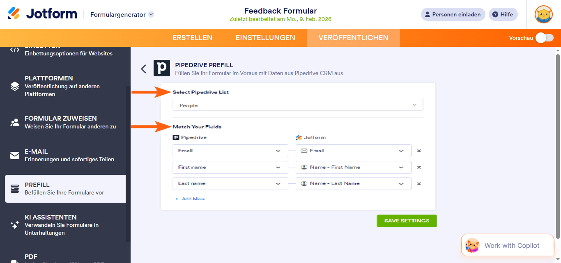Open E-Mail settings via the envelope icon

click(x=15, y=155)
